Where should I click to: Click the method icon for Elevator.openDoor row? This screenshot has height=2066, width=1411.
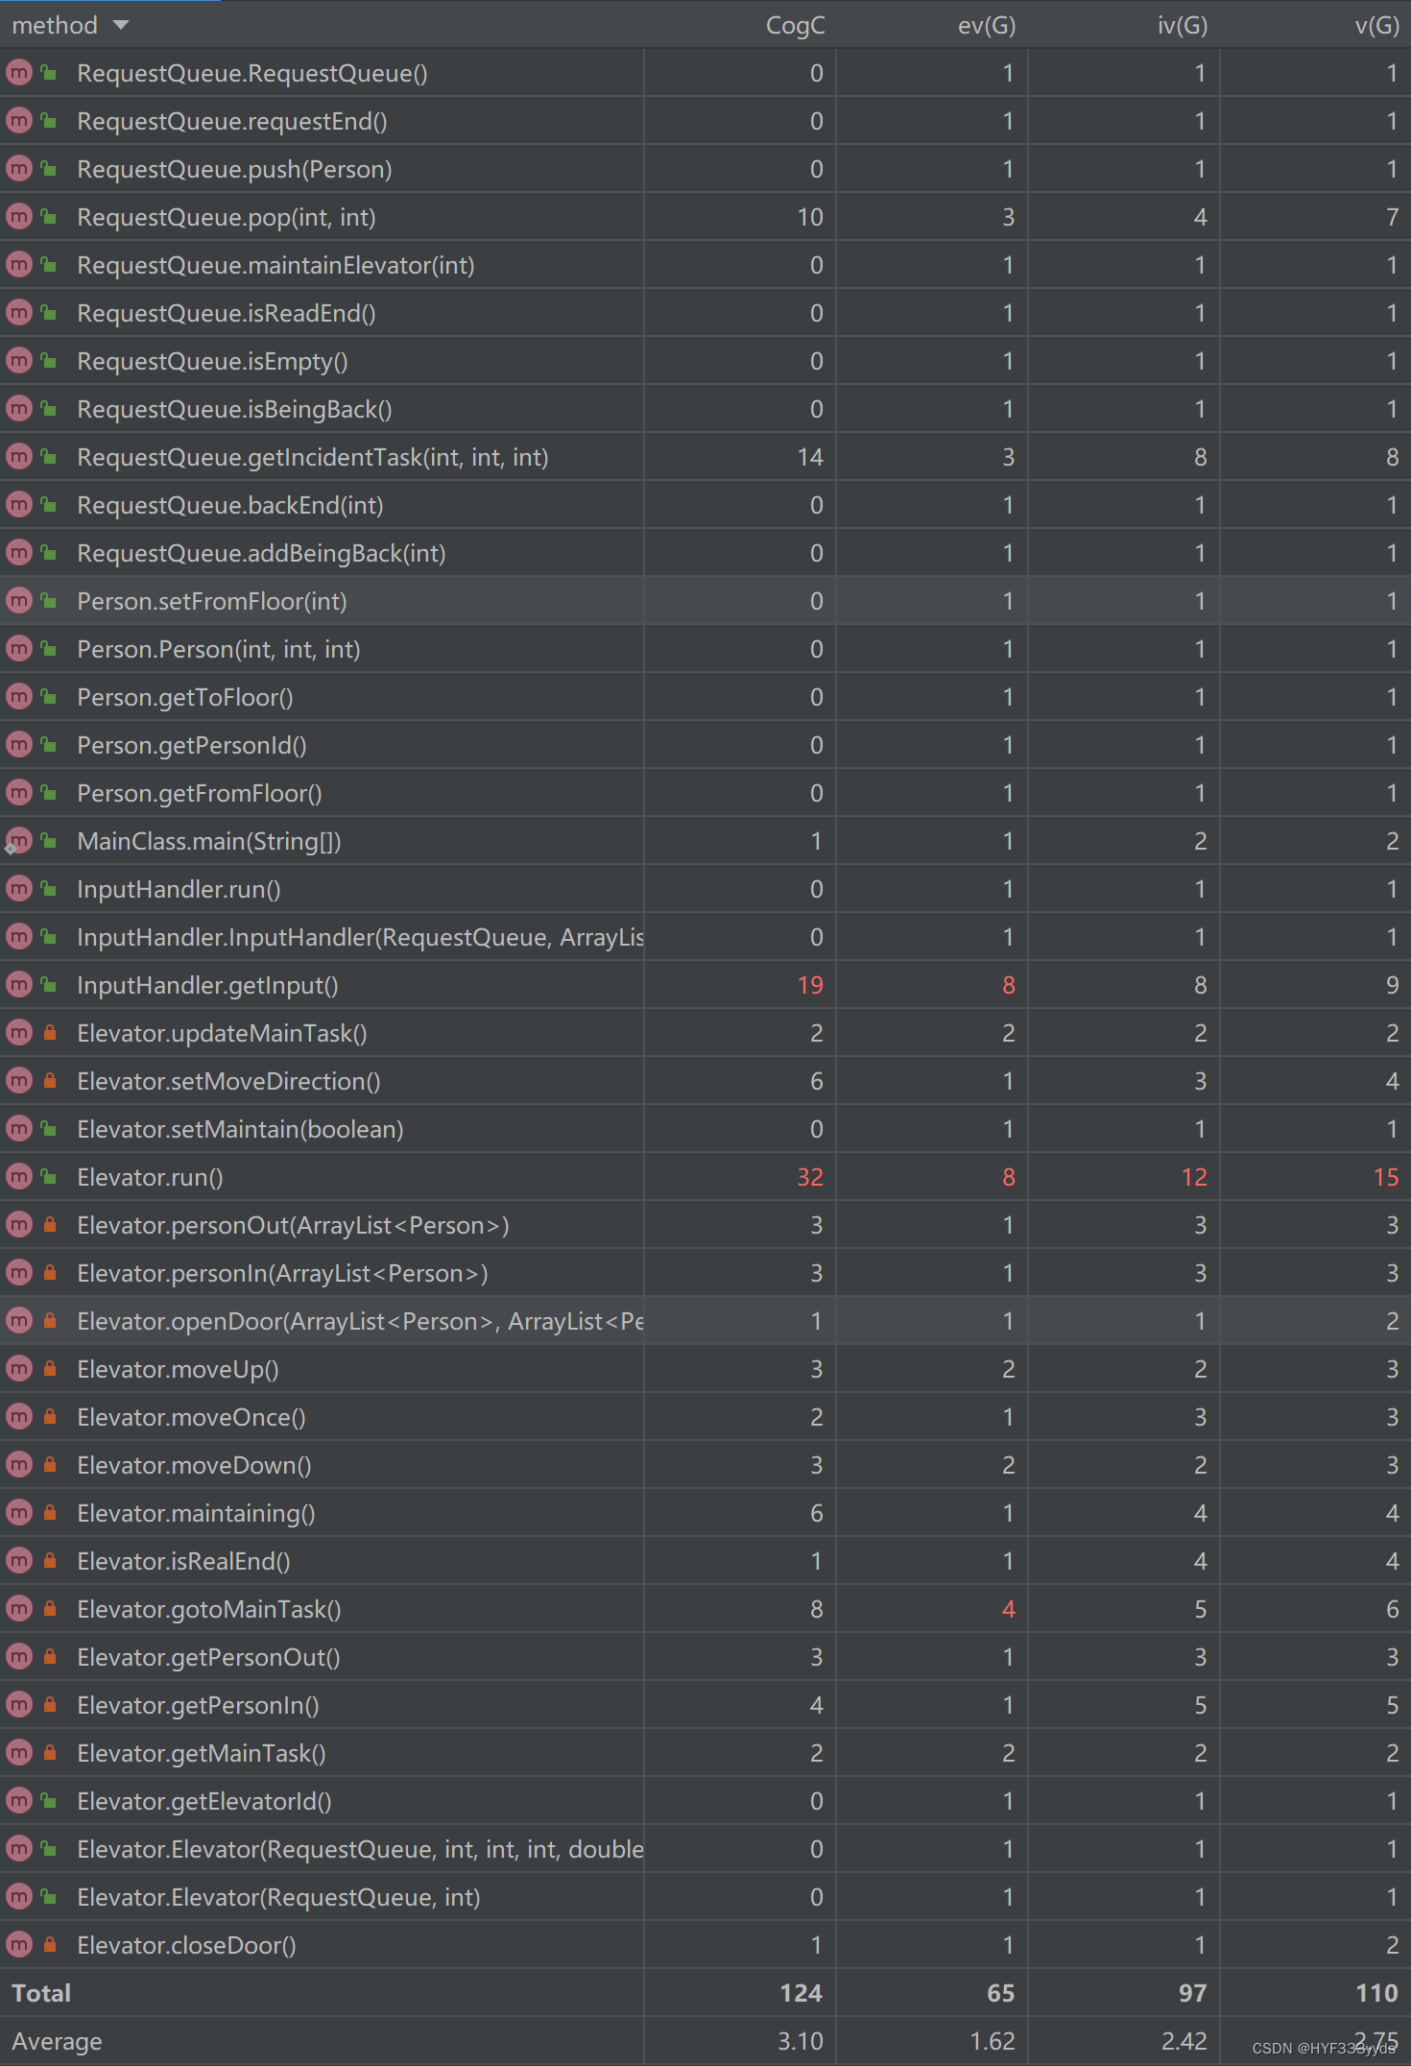tap(19, 1321)
